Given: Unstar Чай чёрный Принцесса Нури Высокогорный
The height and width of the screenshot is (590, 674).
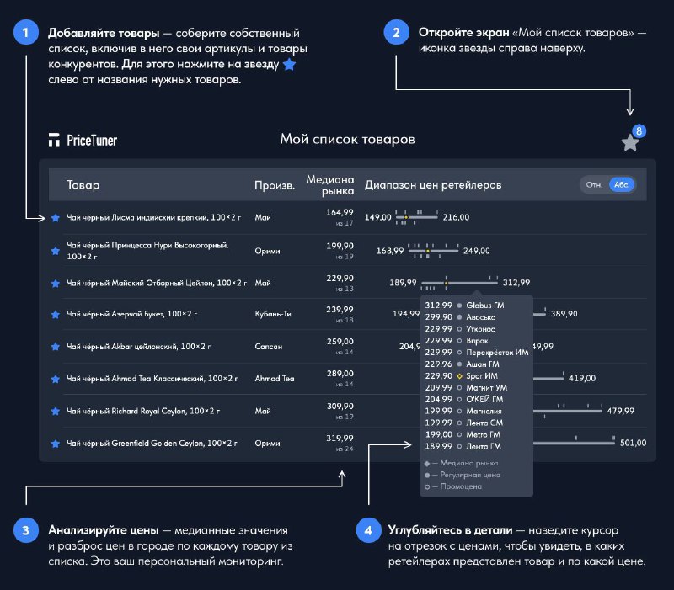Looking at the screenshot, I should (56, 251).
